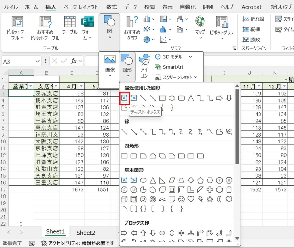This screenshot has width=294, height=248.
Task: Pick the right arrow in recently used shapes
Action: pos(219,98)
